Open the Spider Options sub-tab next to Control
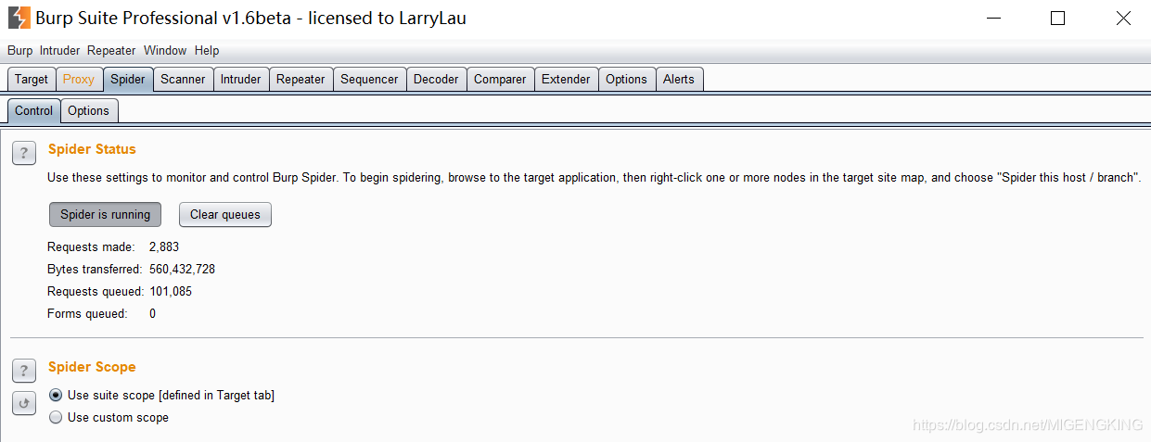This screenshot has height=442, width=1151. coord(89,111)
